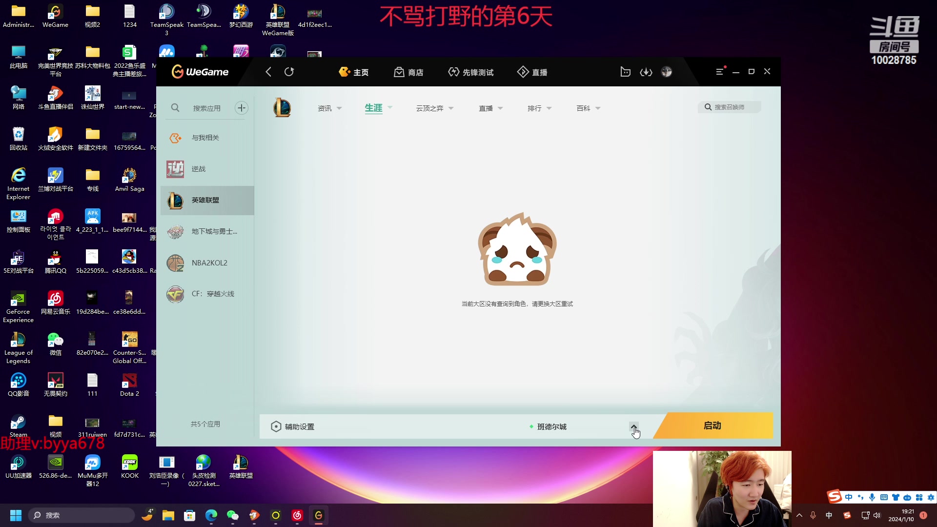Show hidden system tray icons
This screenshot has width=937, height=527.
coord(799,515)
